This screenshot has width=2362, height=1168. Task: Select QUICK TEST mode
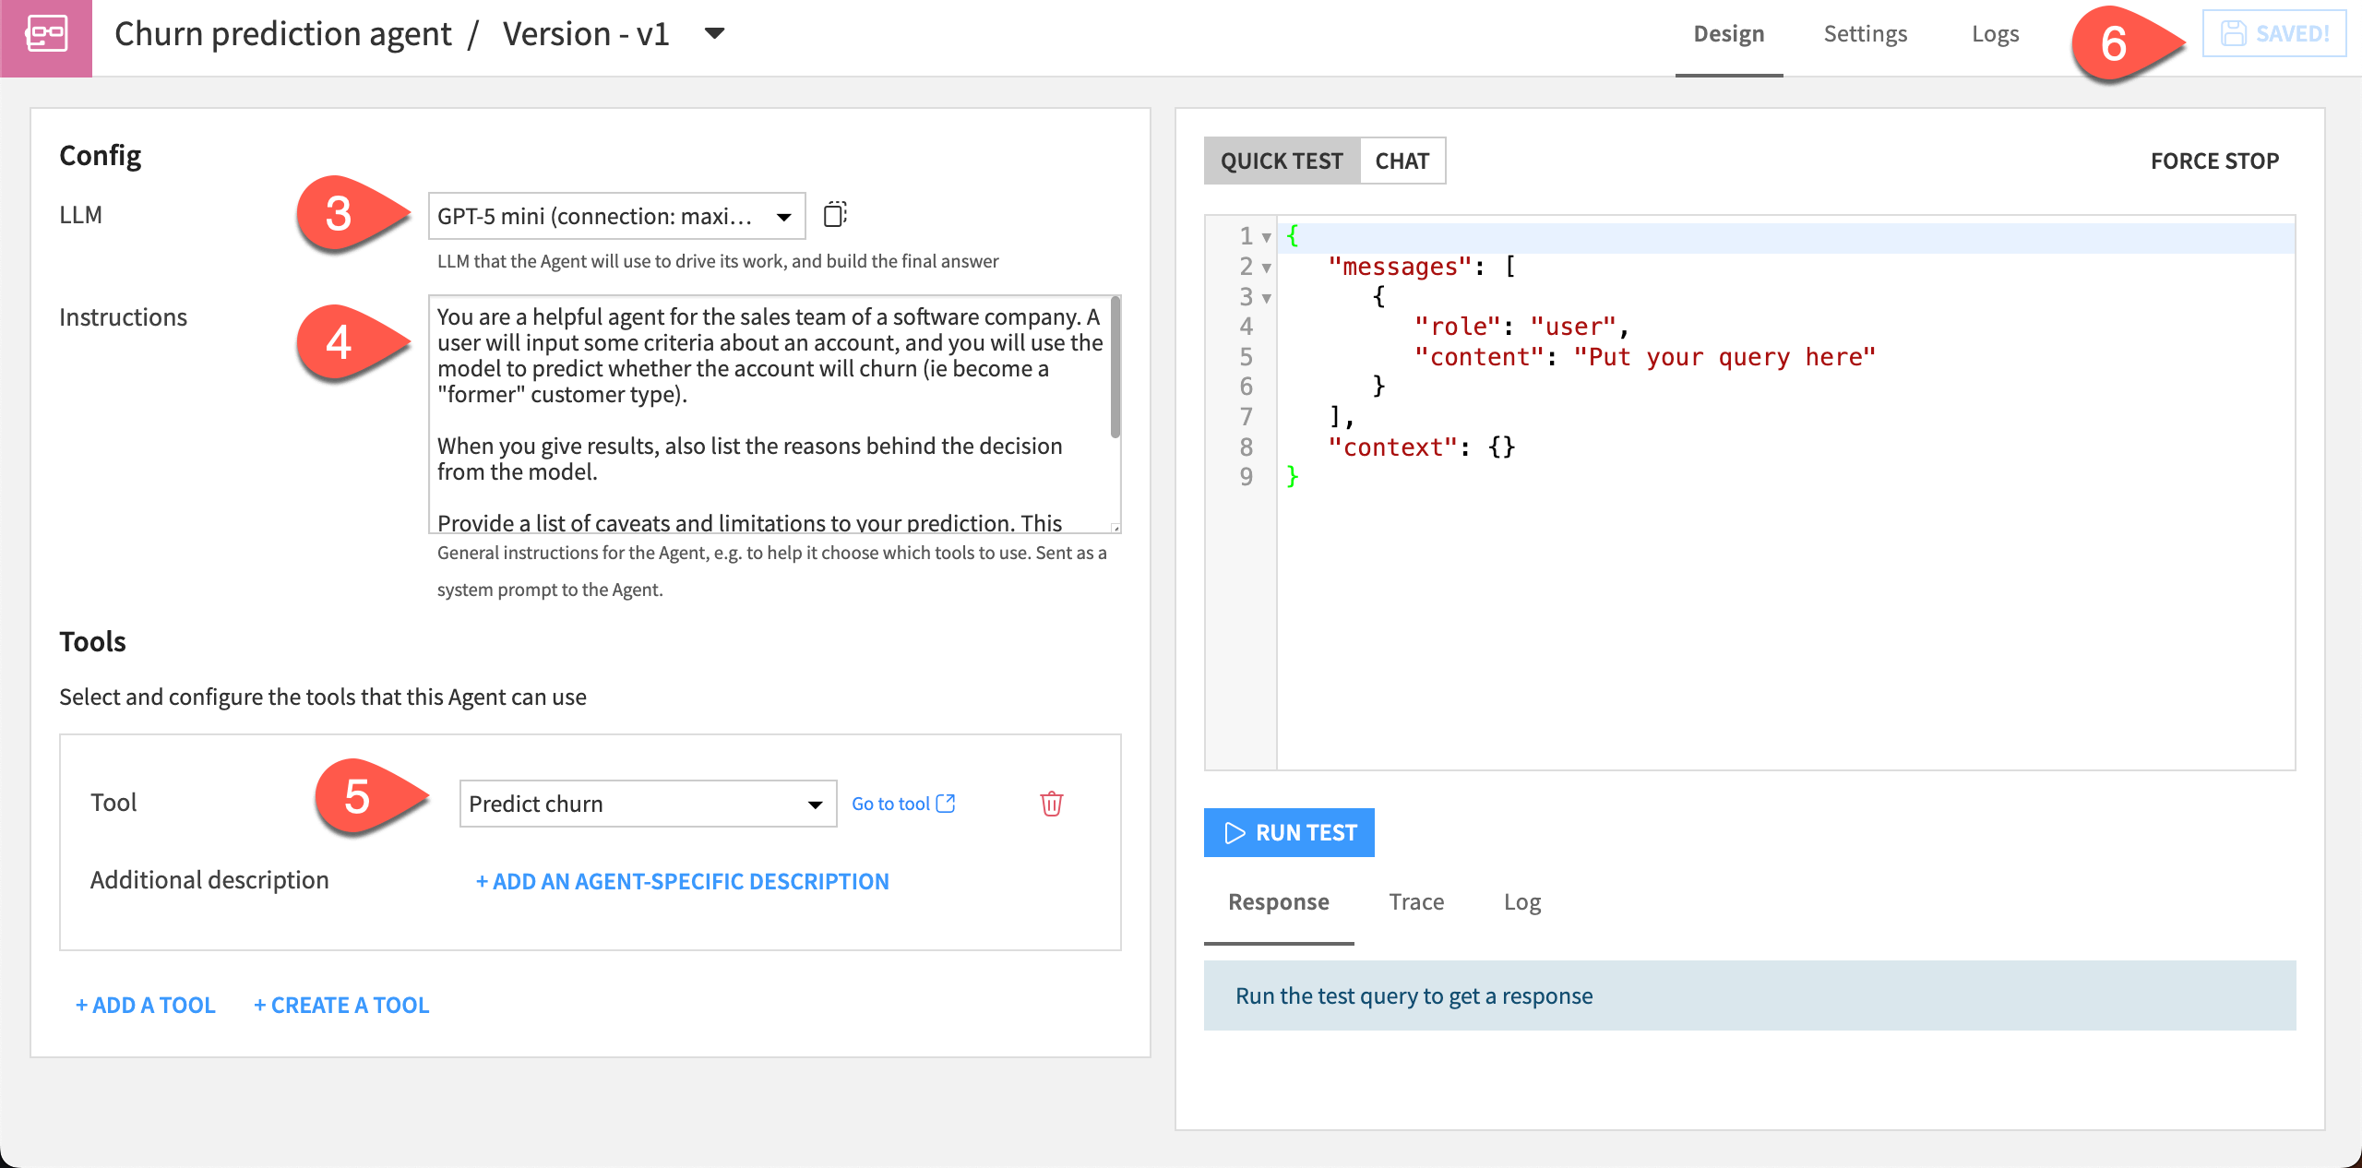[1282, 160]
